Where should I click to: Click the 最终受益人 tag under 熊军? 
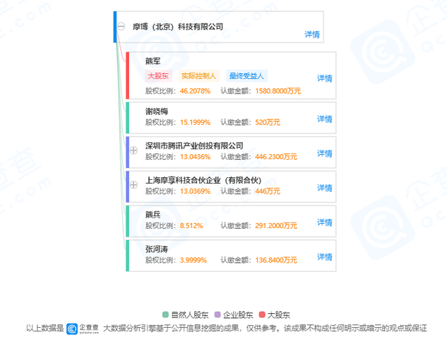[247, 76]
